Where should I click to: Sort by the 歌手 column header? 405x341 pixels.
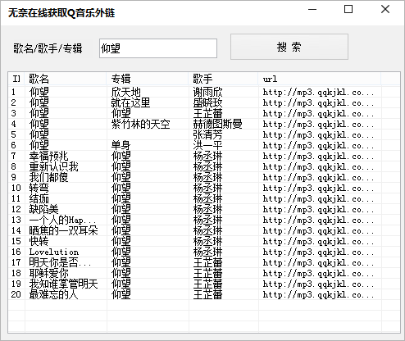[x=223, y=79]
